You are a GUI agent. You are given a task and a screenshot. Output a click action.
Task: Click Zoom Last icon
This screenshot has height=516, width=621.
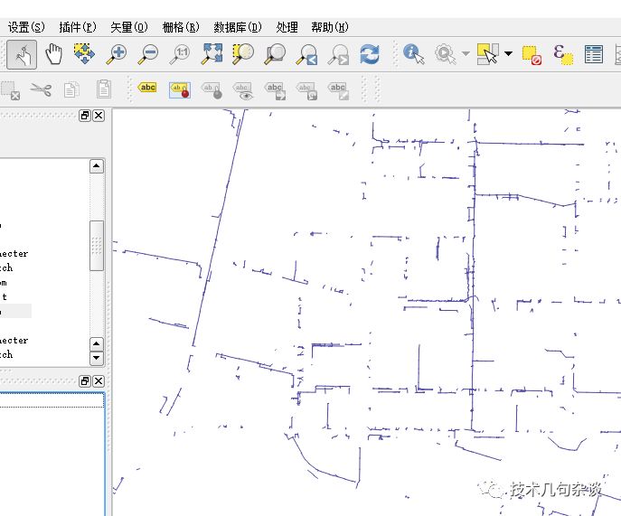point(306,54)
